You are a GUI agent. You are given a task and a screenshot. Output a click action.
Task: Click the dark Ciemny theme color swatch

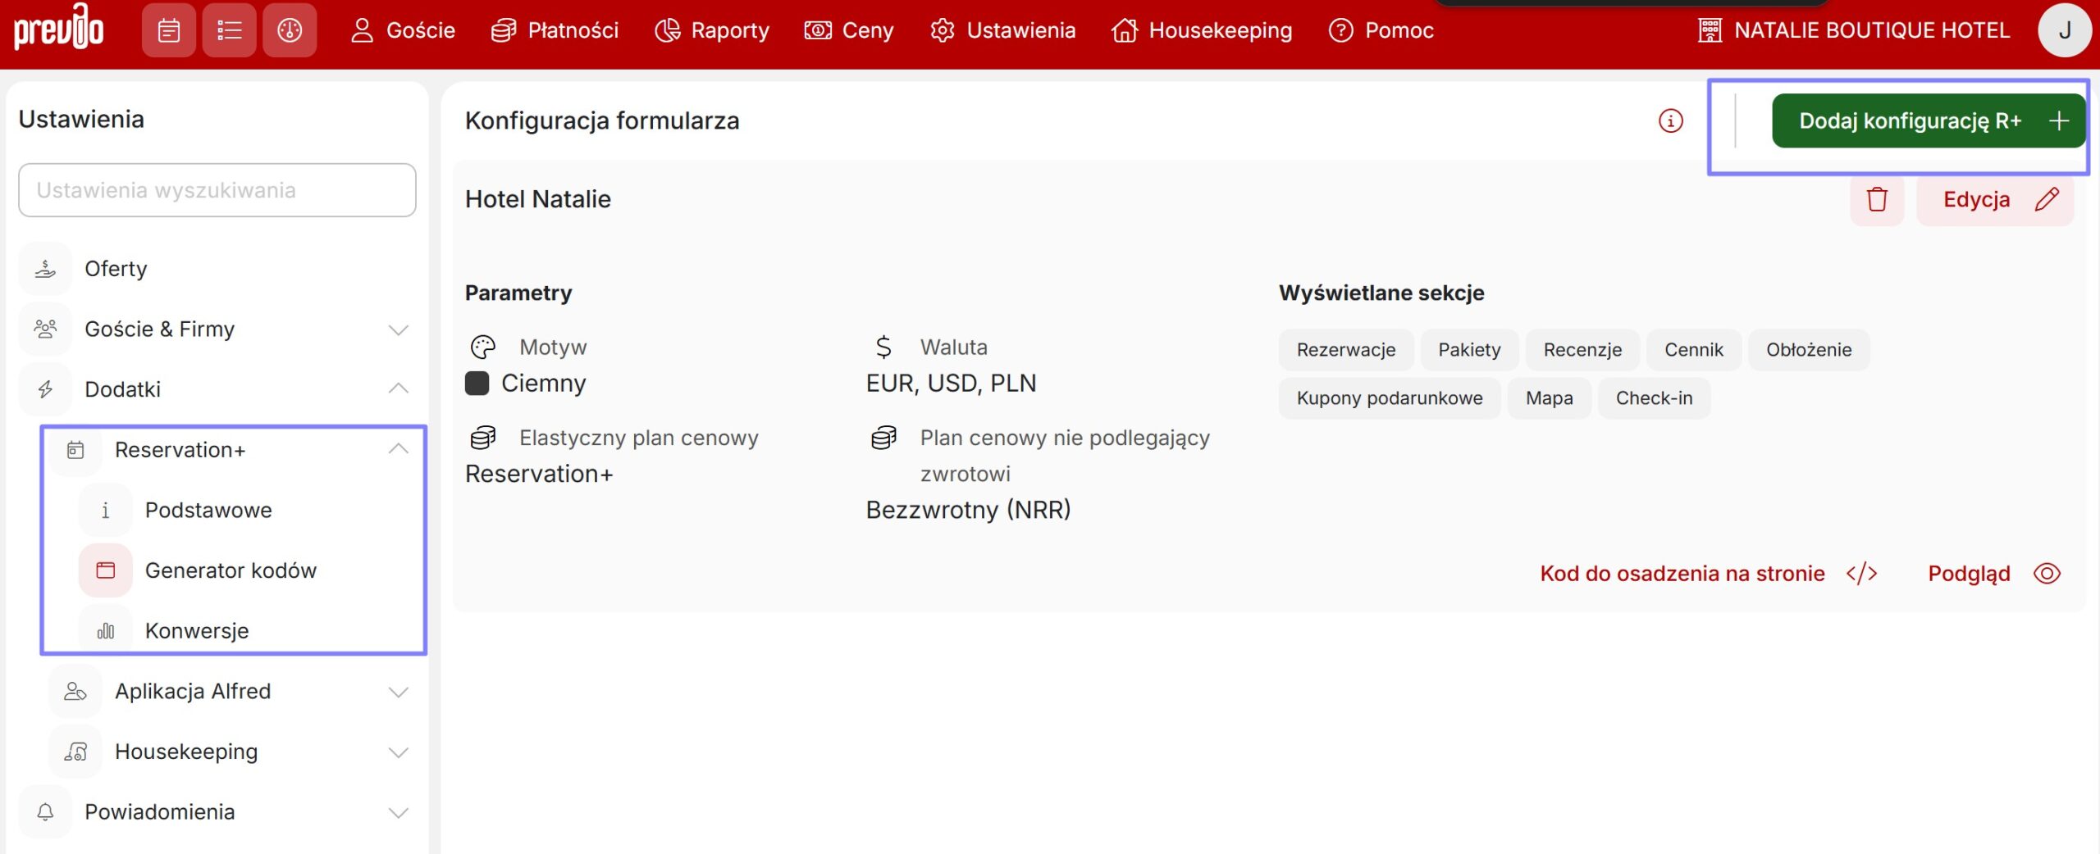[x=477, y=384]
